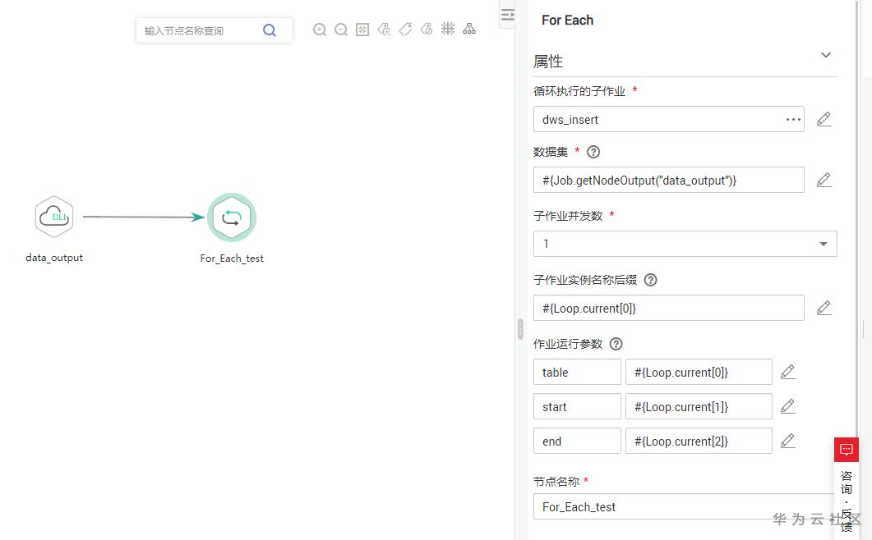Screen dimensions: 872x540
Task: Zoom in on the job canvas
Action: click(320, 30)
